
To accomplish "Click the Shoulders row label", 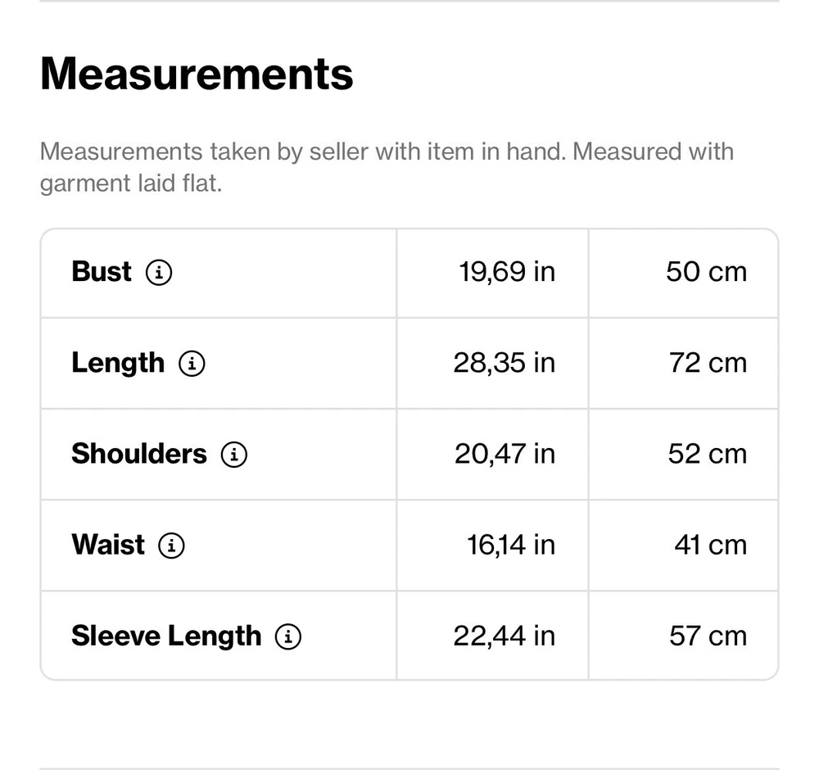I will point(139,454).
